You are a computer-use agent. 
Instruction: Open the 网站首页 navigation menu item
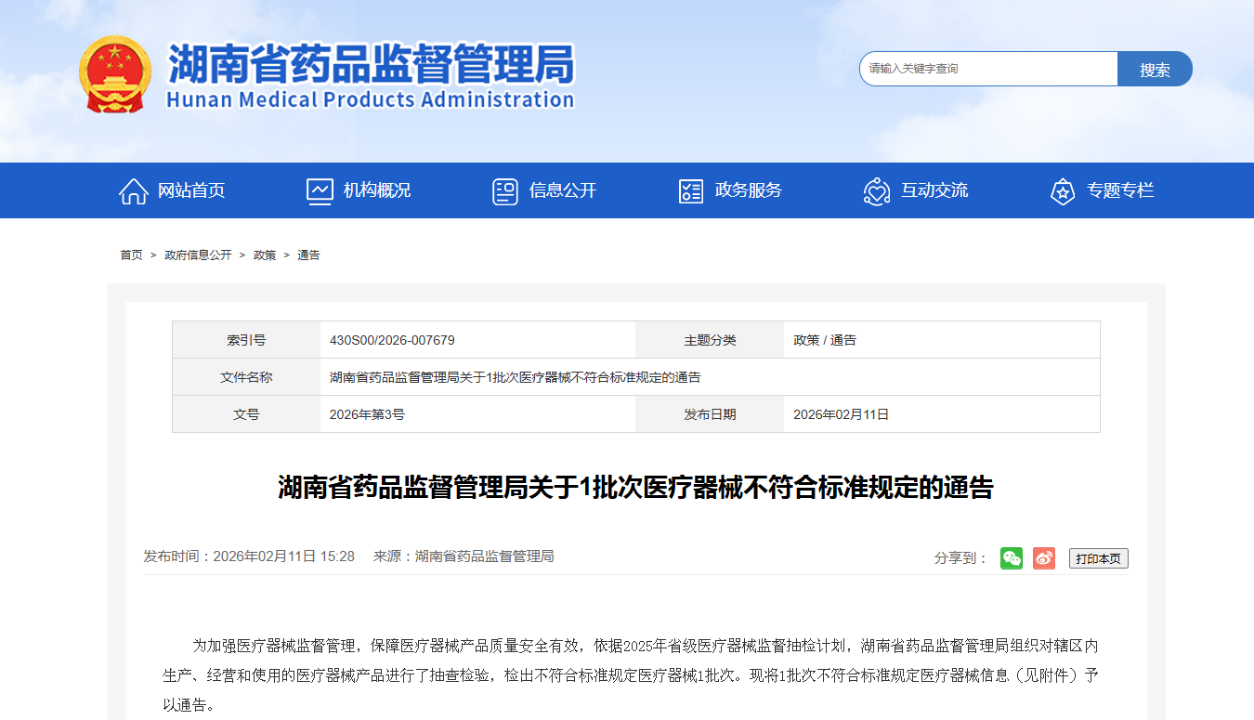[x=191, y=190]
